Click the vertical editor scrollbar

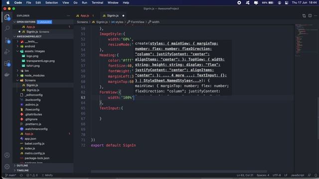click(318, 118)
